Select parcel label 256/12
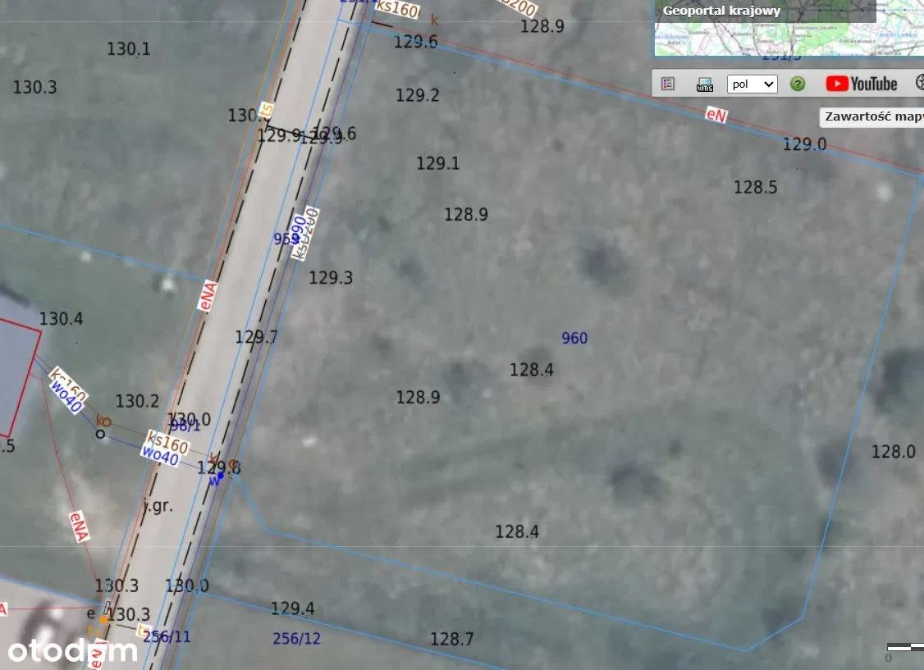The height and width of the screenshot is (670, 924). point(296,638)
